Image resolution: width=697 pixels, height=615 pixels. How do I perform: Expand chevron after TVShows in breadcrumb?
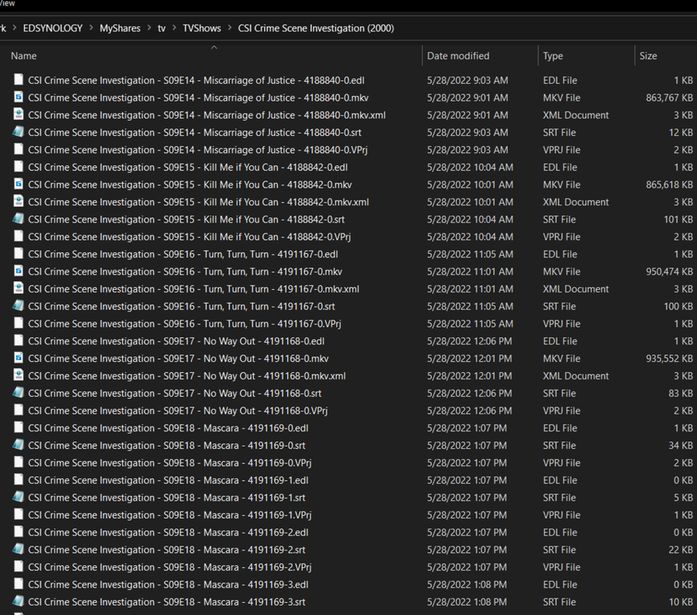click(x=229, y=28)
